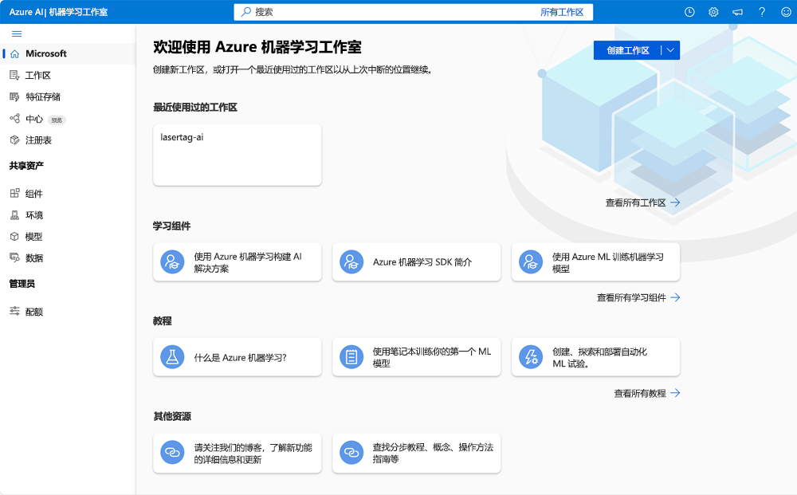797x495 pixels.
Task: Click the Azure AI | 机器学习工作室 title
Action: 58,12
